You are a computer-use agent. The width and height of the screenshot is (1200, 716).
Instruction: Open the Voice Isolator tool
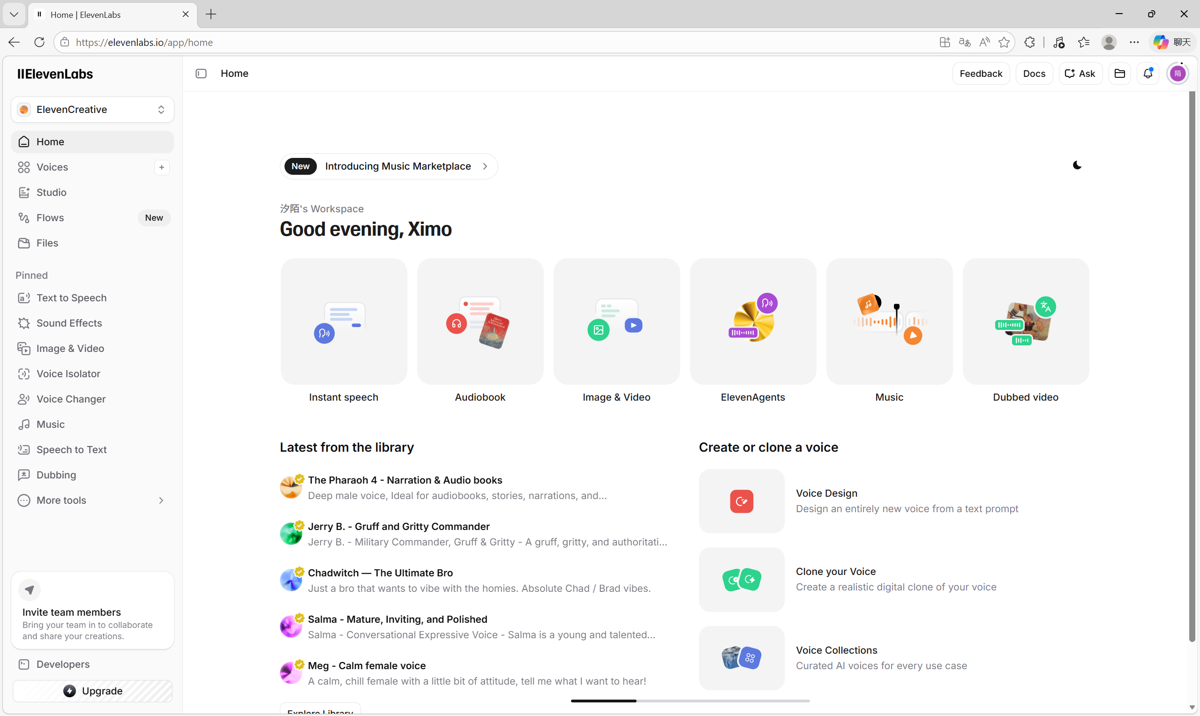coord(92,374)
